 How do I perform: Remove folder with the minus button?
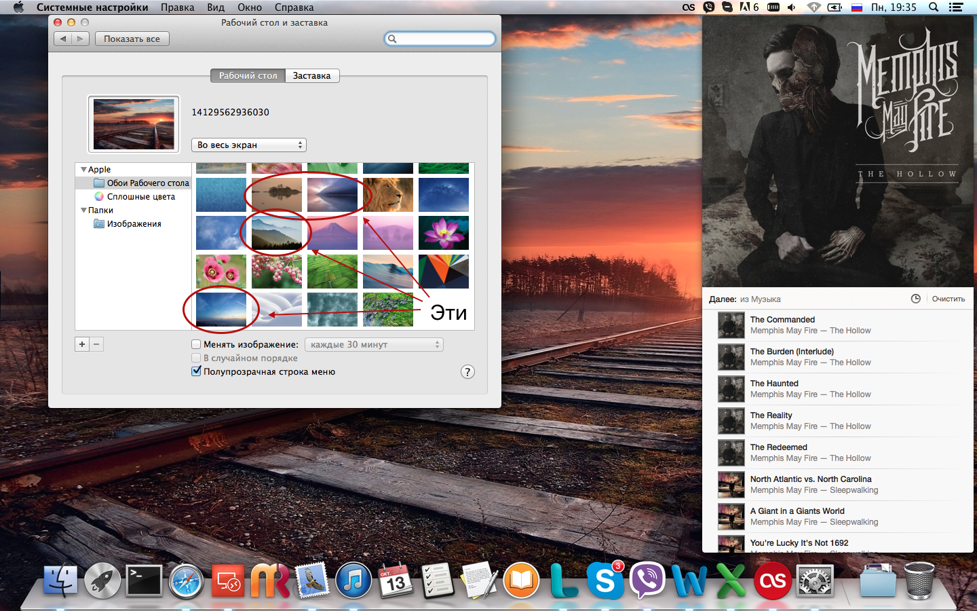pos(96,344)
